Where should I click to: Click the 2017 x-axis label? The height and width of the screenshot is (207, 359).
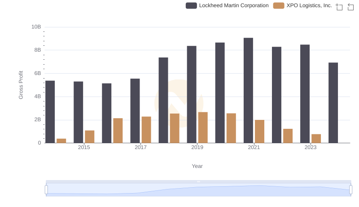(x=140, y=147)
